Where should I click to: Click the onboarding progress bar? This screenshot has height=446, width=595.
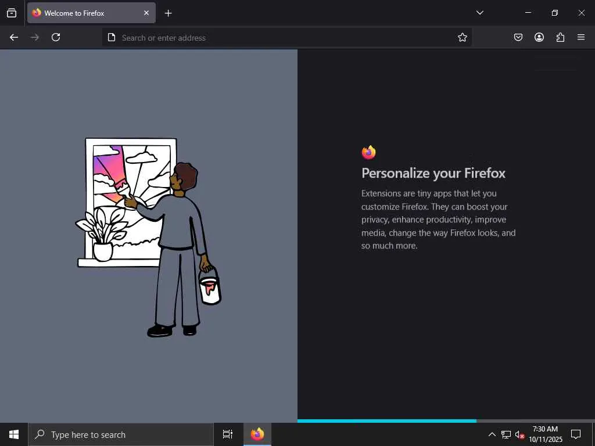[446, 420]
